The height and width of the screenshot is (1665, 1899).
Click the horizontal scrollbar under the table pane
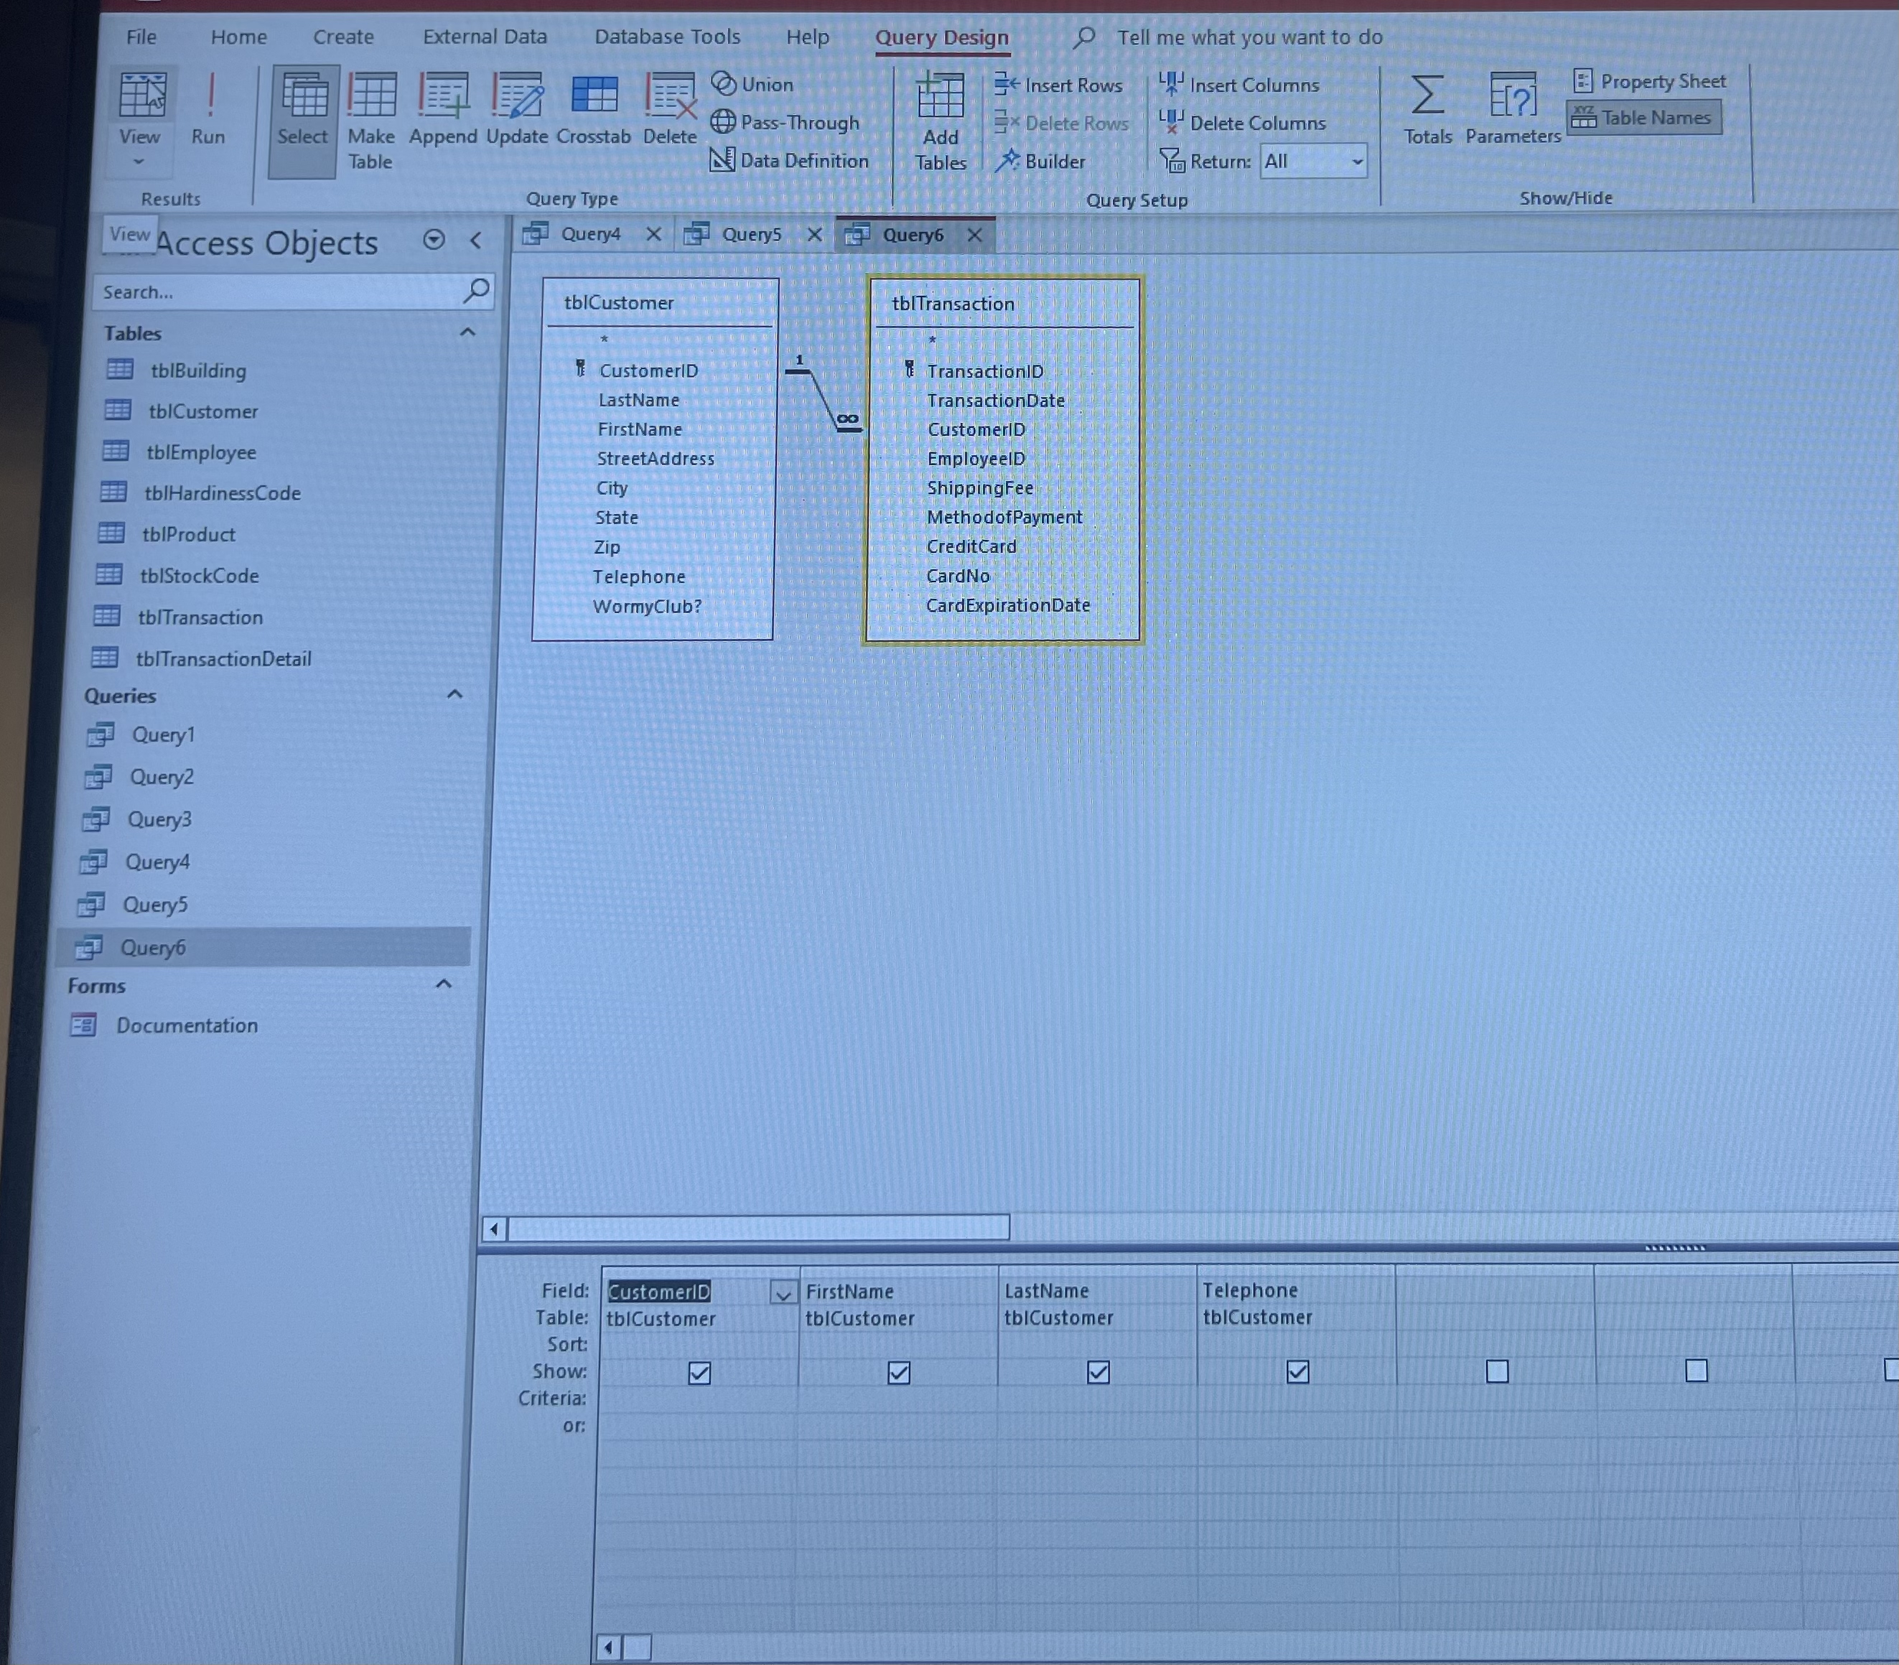click(x=757, y=1228)
